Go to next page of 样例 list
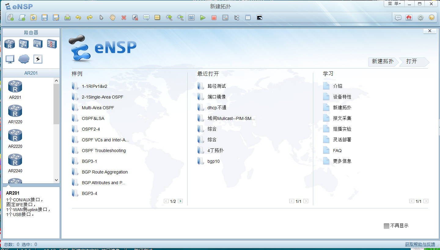440x250 pixels. pyautogui.click(x=180, y=201)
